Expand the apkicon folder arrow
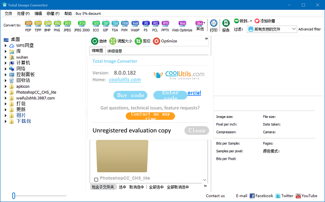The image size is (325, 202). pos(6,86)
